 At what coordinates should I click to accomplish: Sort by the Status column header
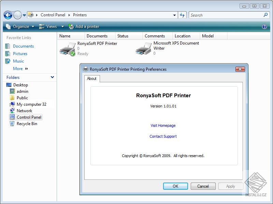tap(129, 36)
